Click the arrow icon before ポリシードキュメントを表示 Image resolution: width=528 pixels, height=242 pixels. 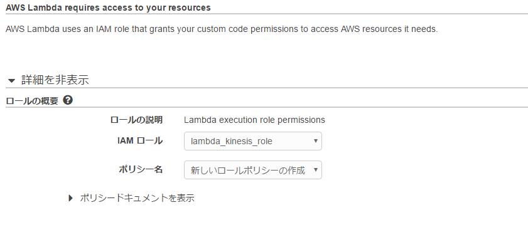click(x=70, y=198)
